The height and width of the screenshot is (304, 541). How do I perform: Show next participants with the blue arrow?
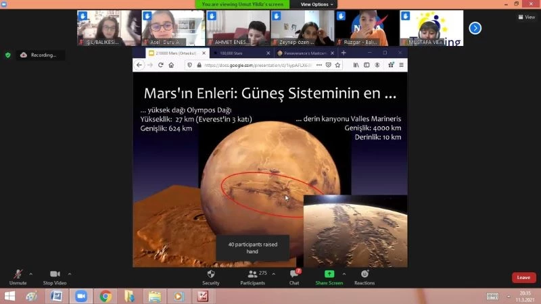click(475, 28)
